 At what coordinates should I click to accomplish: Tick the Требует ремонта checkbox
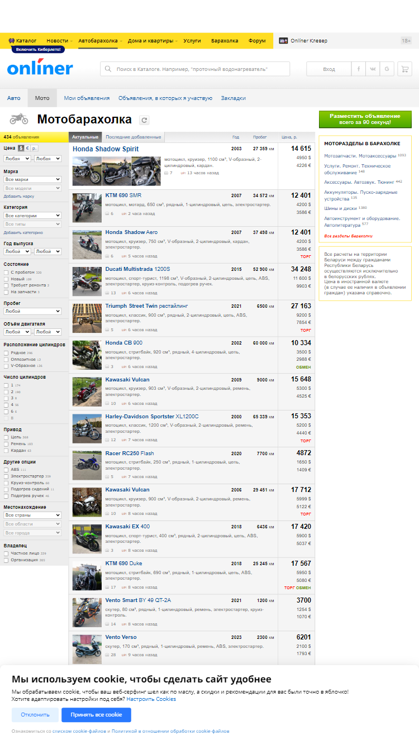coord(6,285)
